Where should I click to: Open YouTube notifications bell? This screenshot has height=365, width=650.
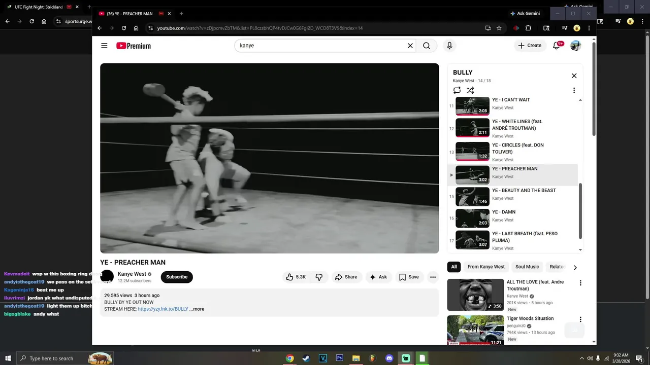557,46
